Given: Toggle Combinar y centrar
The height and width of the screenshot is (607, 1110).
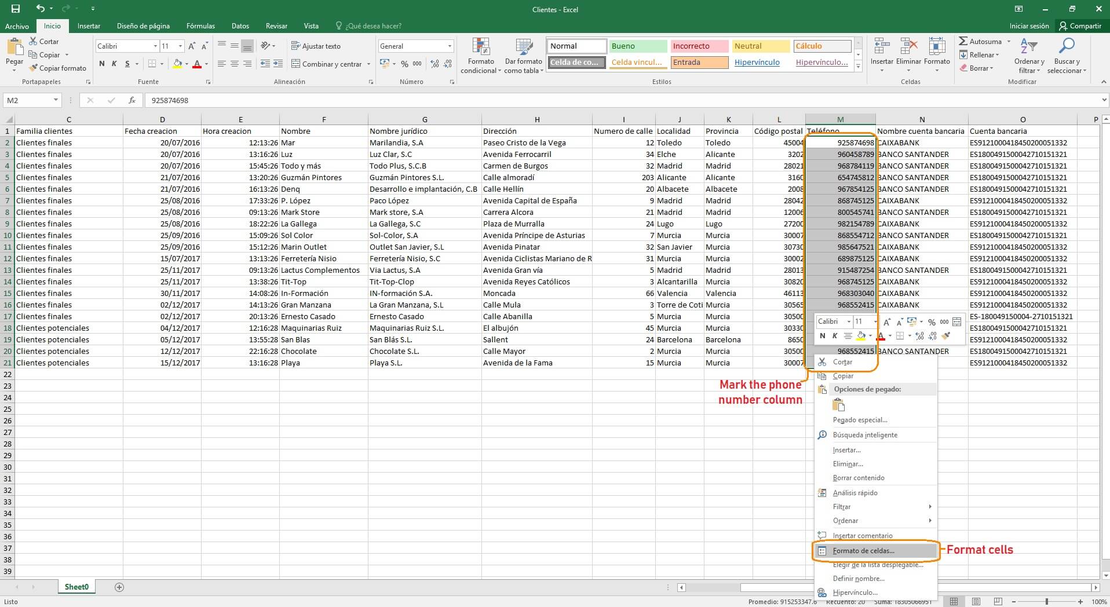Looking at the screenshot, I should (x=327, y=64).
